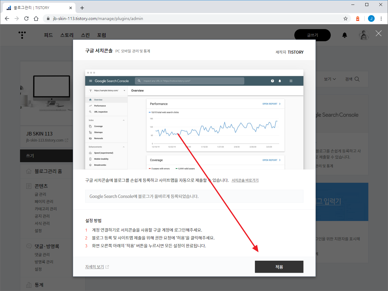
Task: View site info lock icon
Action: coord(48,18)
